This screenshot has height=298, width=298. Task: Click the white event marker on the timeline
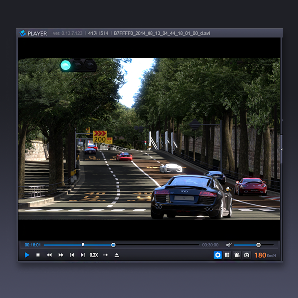[x=83, y=245]
